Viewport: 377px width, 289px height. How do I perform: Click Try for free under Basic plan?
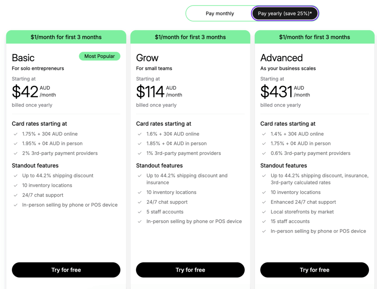click(x=66, y=270)
